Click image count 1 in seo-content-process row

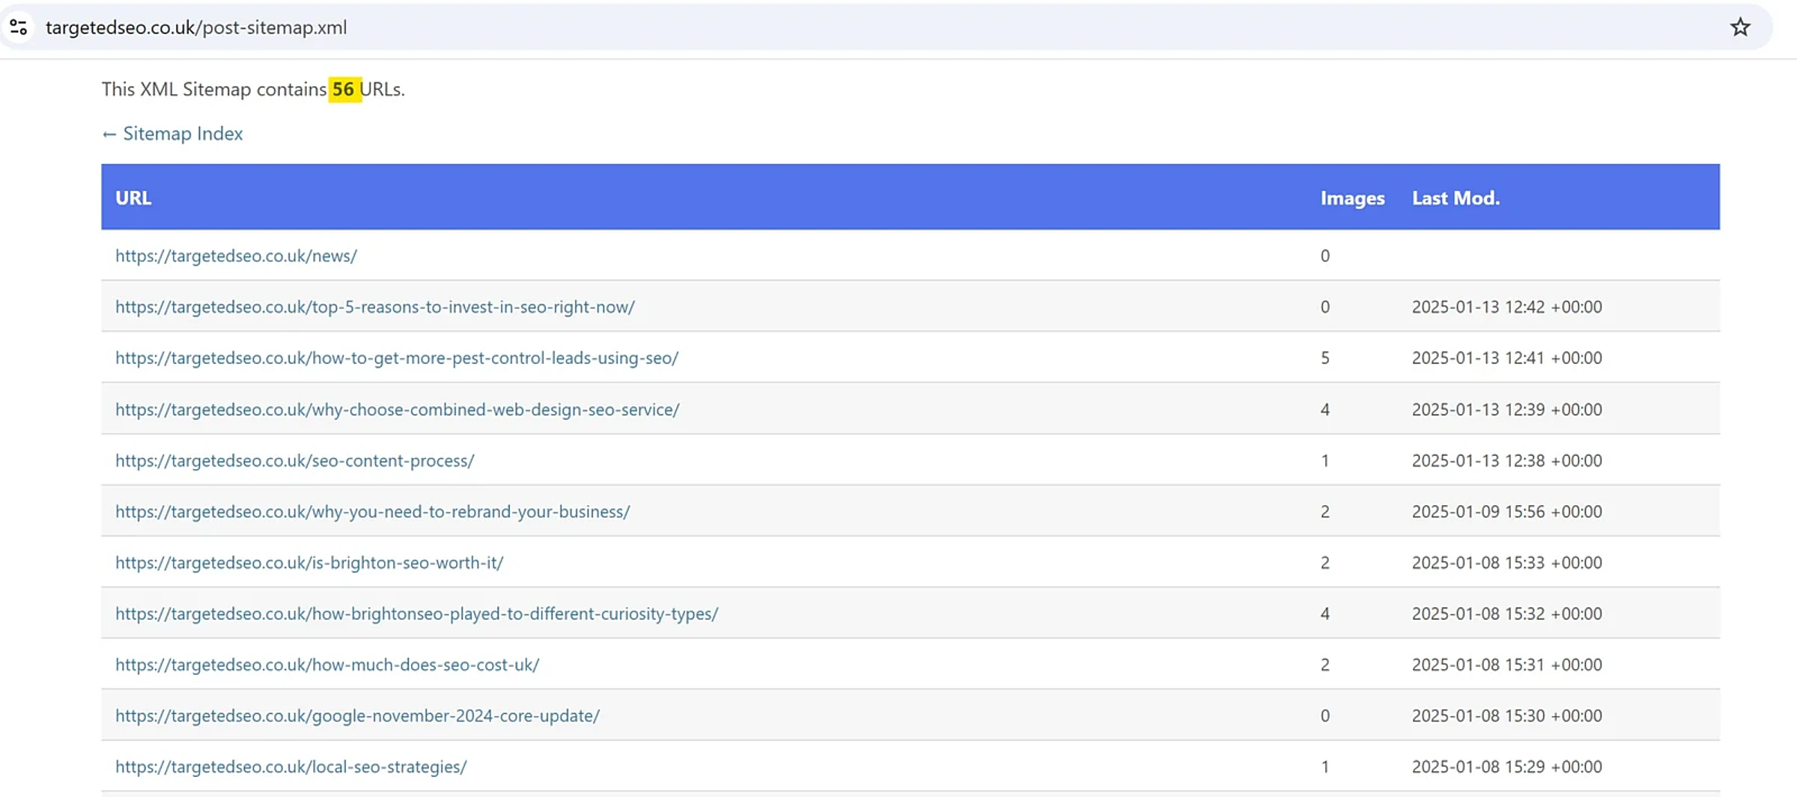(x=1325, y=460)
